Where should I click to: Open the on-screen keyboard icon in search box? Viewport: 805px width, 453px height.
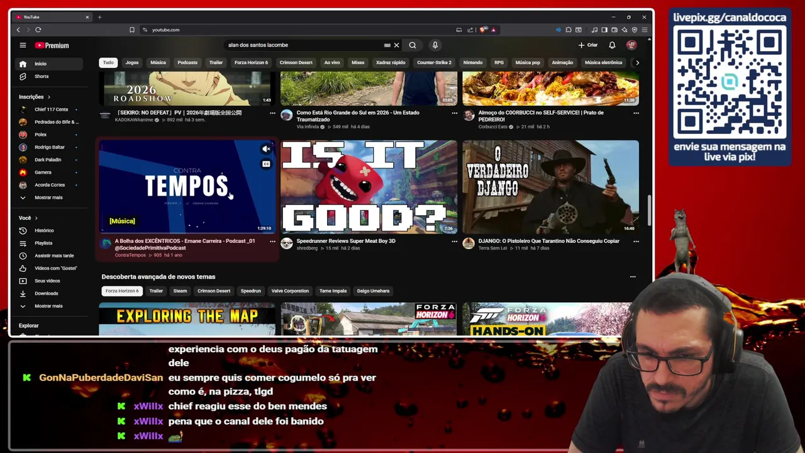[x=387, y=45]
